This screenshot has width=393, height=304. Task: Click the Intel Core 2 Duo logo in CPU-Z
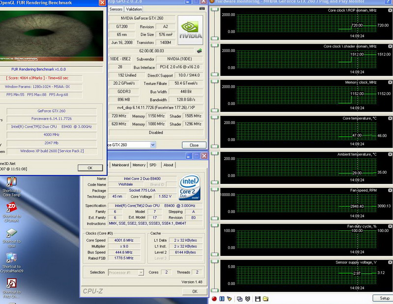pos(190,187)
